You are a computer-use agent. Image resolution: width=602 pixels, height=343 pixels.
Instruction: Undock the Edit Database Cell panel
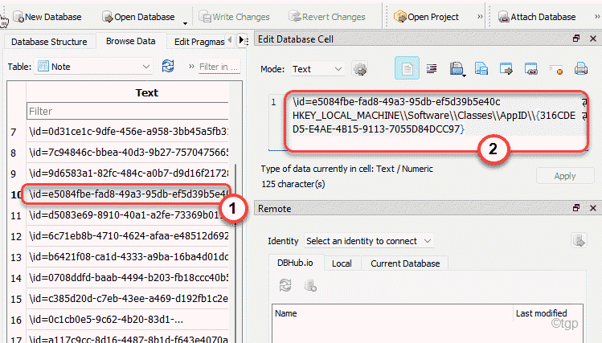point(576,39)
